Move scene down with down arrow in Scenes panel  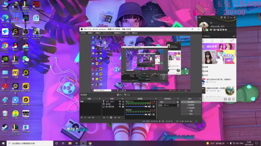93,117
